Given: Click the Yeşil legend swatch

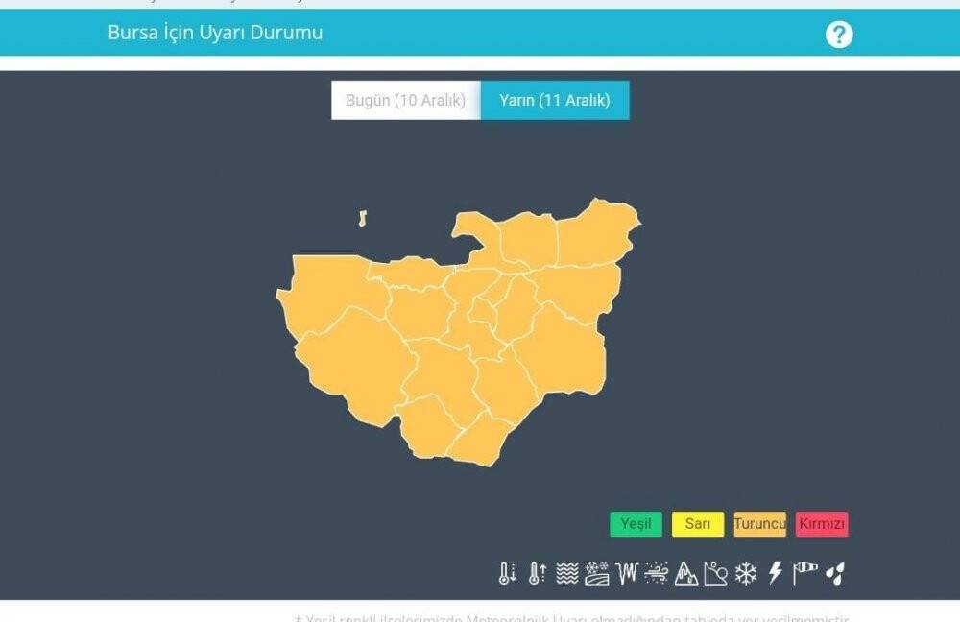Looking at the screenshot, I should click(635, 524).
